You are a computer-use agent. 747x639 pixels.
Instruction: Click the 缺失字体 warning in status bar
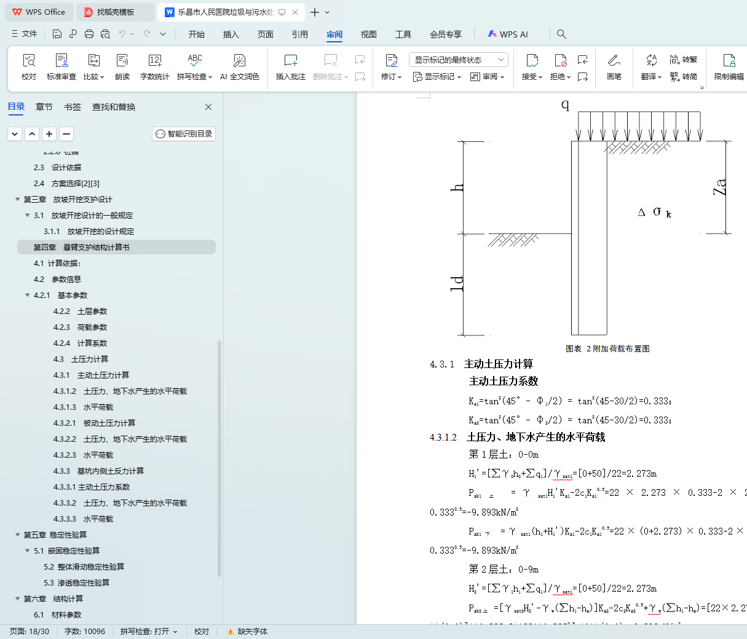247,632
